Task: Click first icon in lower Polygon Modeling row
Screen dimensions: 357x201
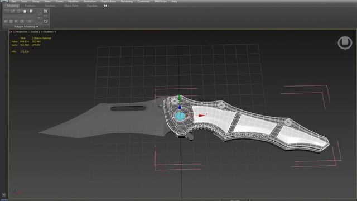Action: click(6, 21)
